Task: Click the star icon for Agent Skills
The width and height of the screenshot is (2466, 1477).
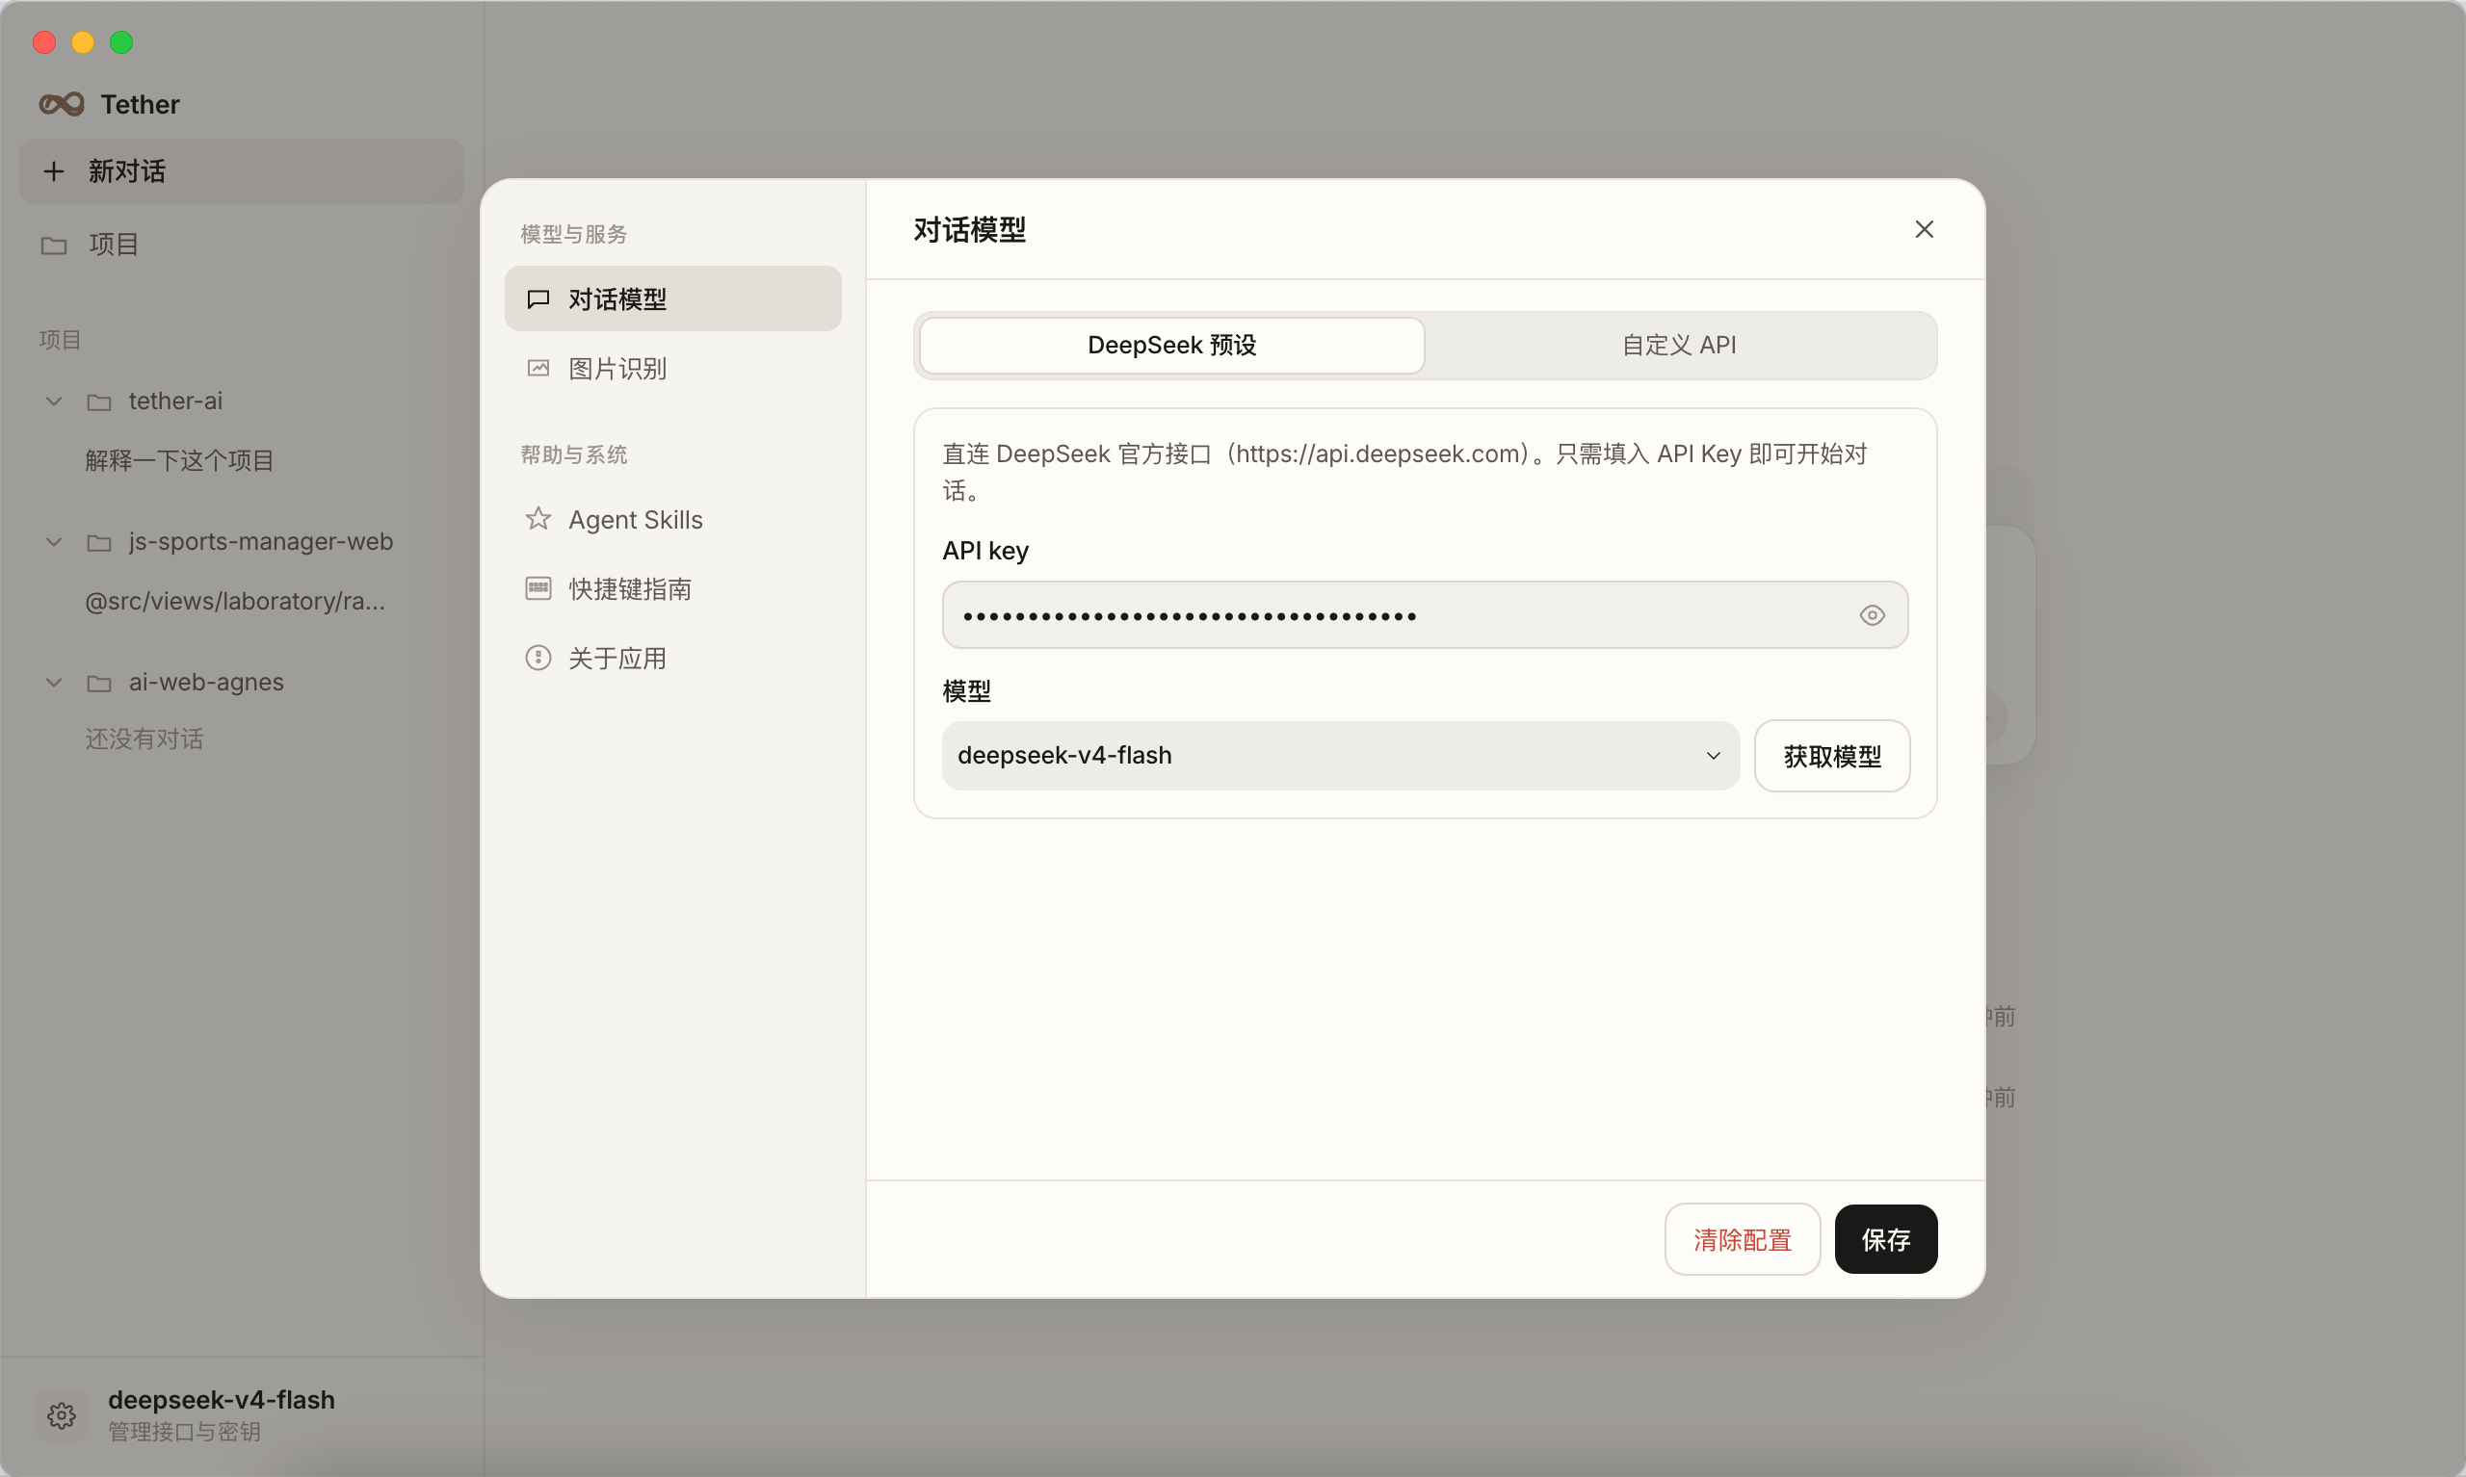Action: [538, 519]
